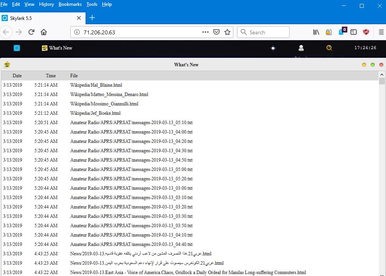Image resolution: width=386 pixels, height=276 pixels.
Task: Open the Firefox hamburger menu
Action: point(381,32)
